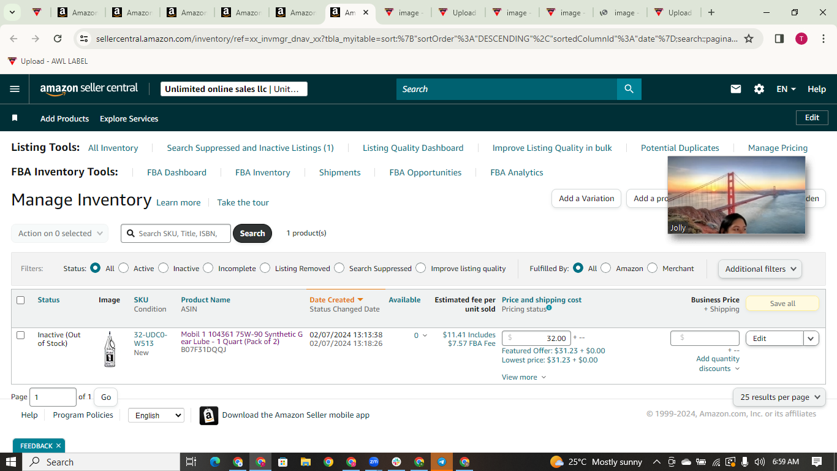The width and height of the screenshot is (837, 471).
Task: Open Zoom from the taskbar
Action: (x=374, y=462)
